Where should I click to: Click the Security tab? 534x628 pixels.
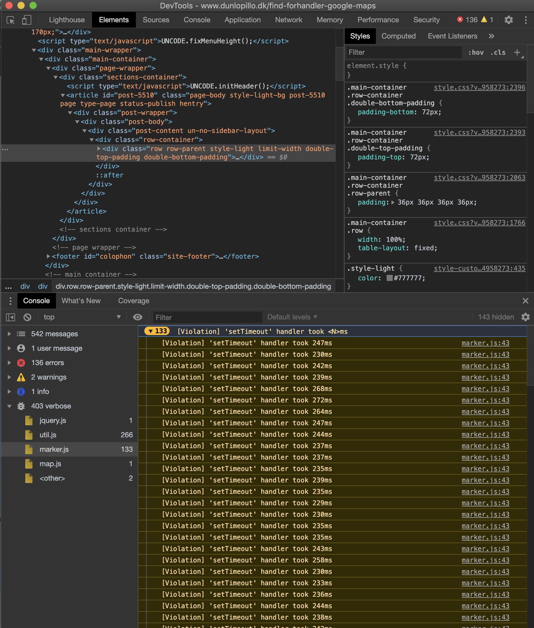426,20
